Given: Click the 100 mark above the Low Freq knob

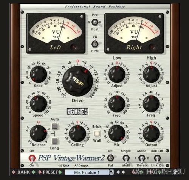Looking at the screenshot, I should tap(117, 92).
